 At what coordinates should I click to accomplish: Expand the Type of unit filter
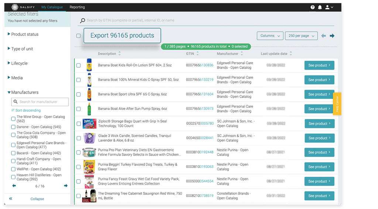pos(20,49)
